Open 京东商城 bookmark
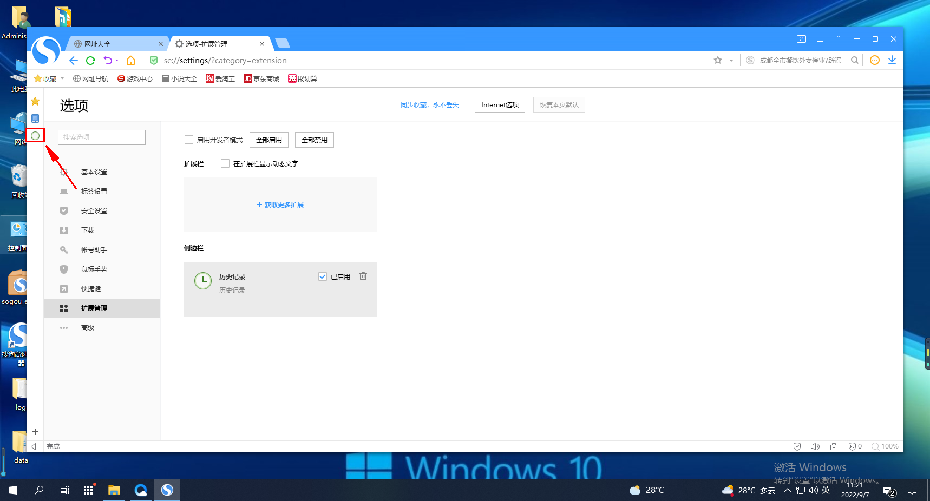 [261, 78]
